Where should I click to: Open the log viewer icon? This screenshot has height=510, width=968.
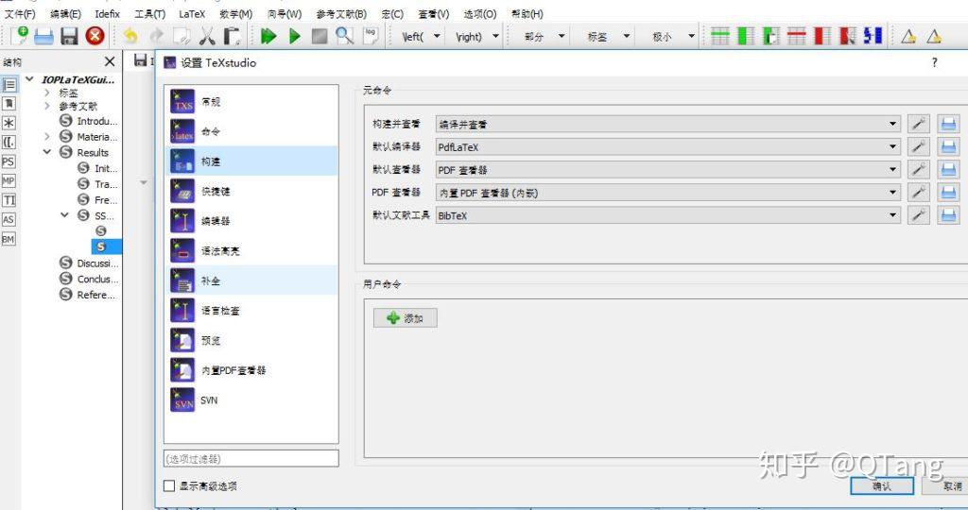pos(371,36)
